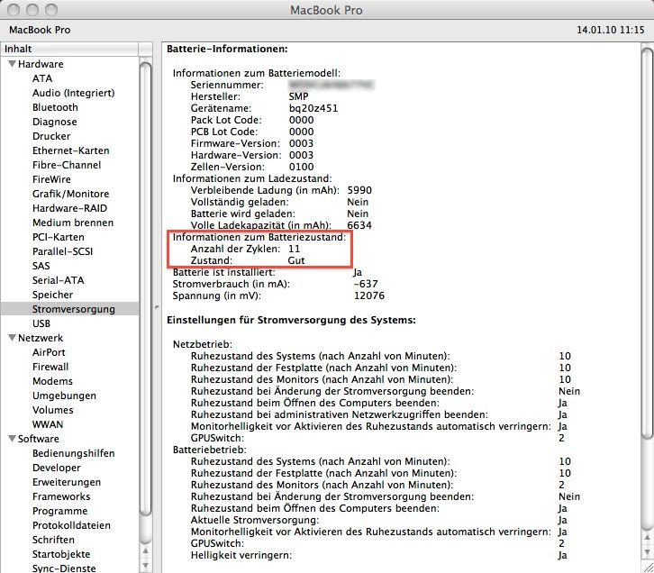The height and width of the screenshot is (573, 654).
Task: Select WWAN entry
Action: click(x=48, y=424)
